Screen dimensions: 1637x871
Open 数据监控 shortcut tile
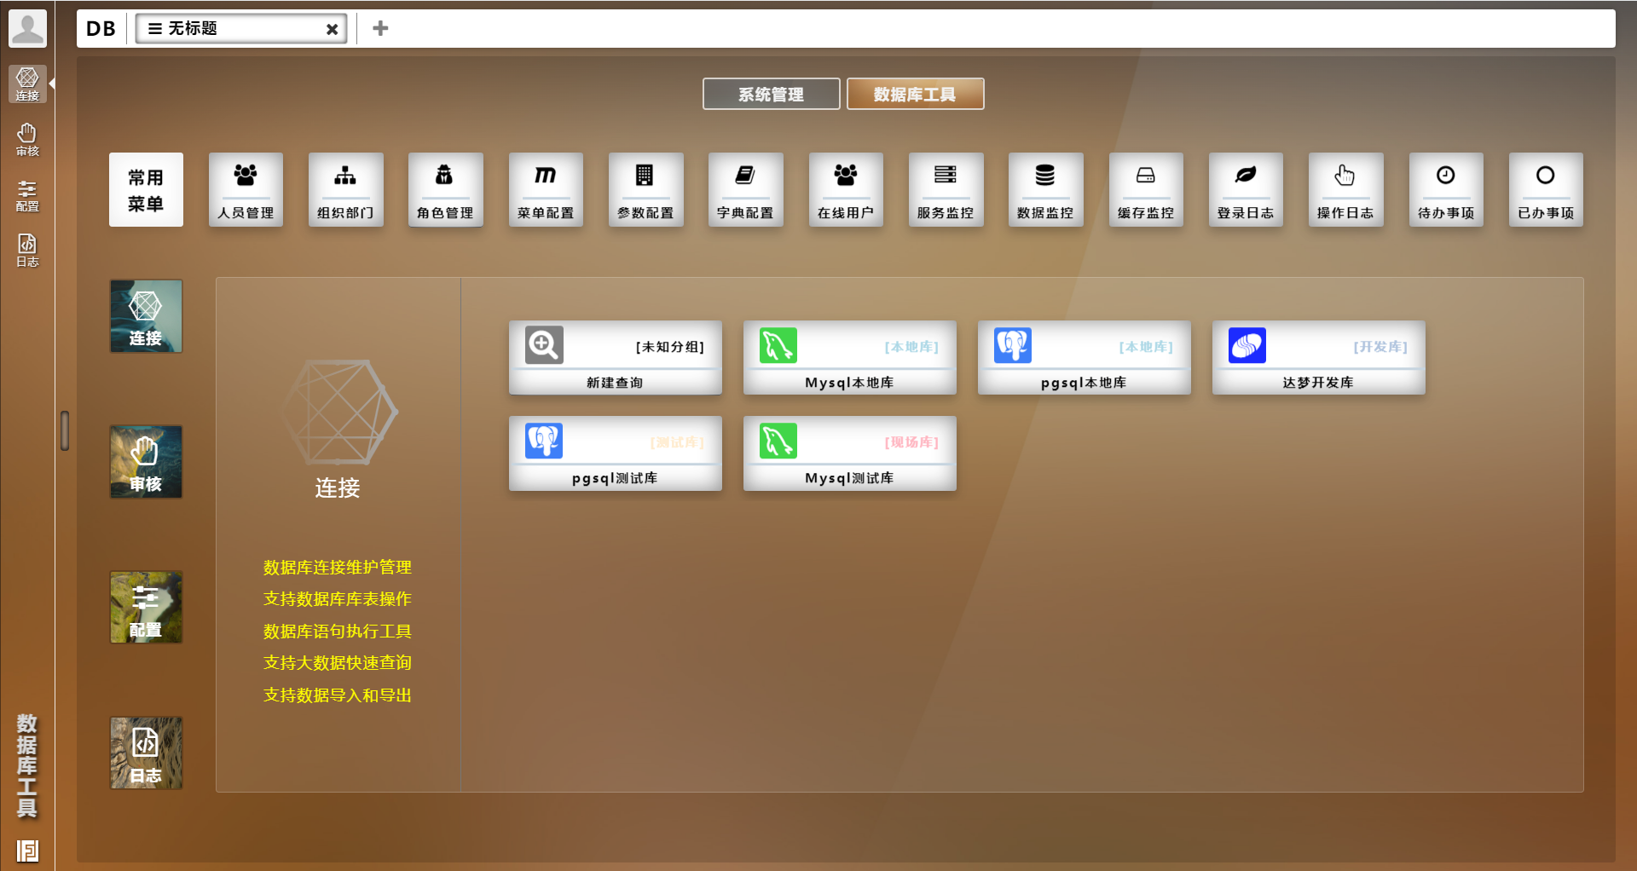tap(1045, 189)
